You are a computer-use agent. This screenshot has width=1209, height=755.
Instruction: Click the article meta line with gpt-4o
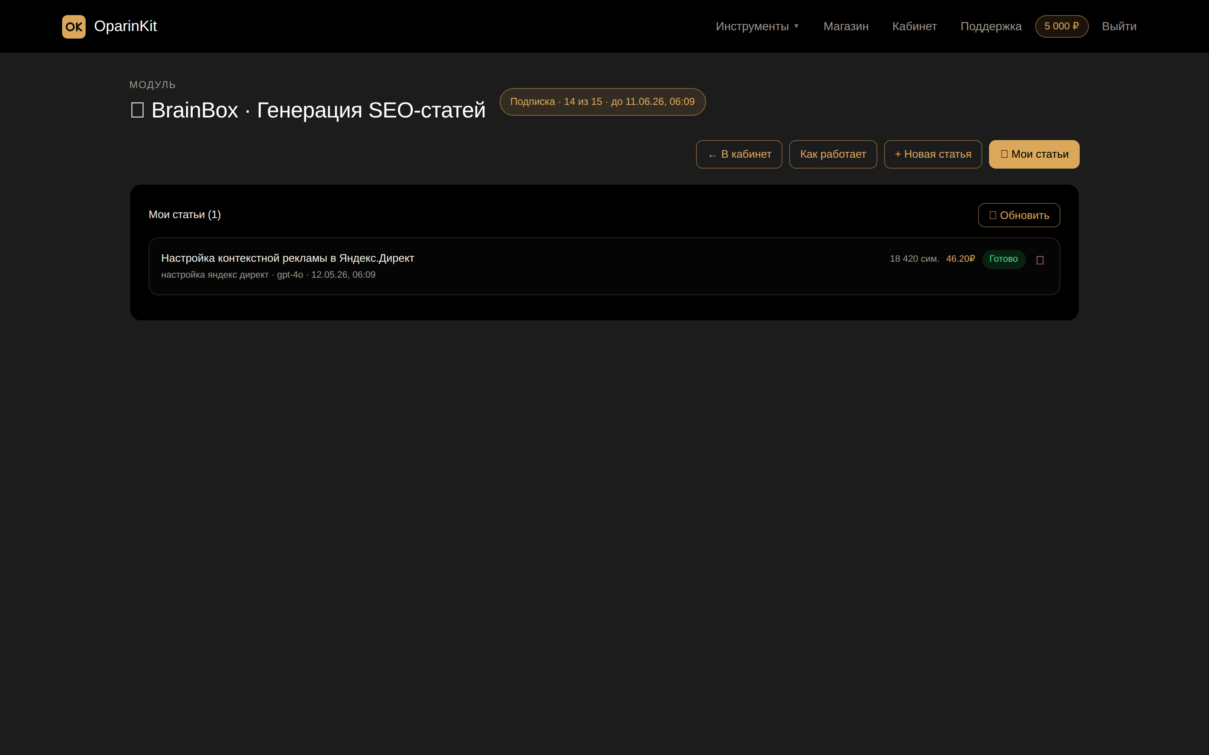point(268,275)
